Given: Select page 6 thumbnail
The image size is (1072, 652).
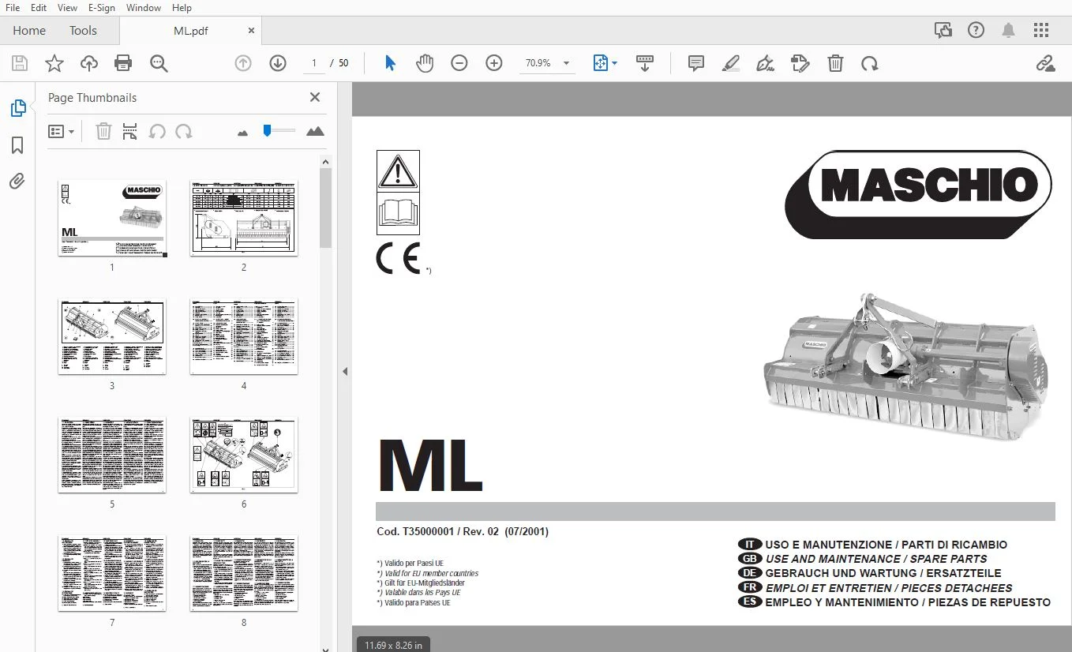Looking at the screenshot, I should (x=244, y=455).
